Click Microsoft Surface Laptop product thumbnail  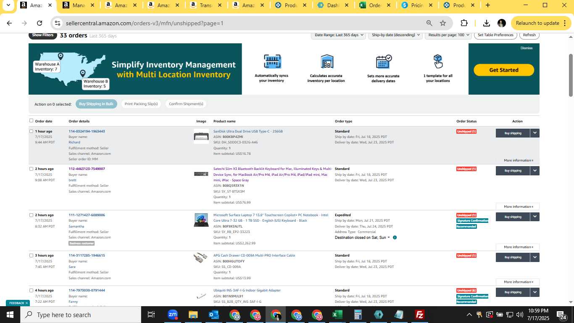coord(201,220)
